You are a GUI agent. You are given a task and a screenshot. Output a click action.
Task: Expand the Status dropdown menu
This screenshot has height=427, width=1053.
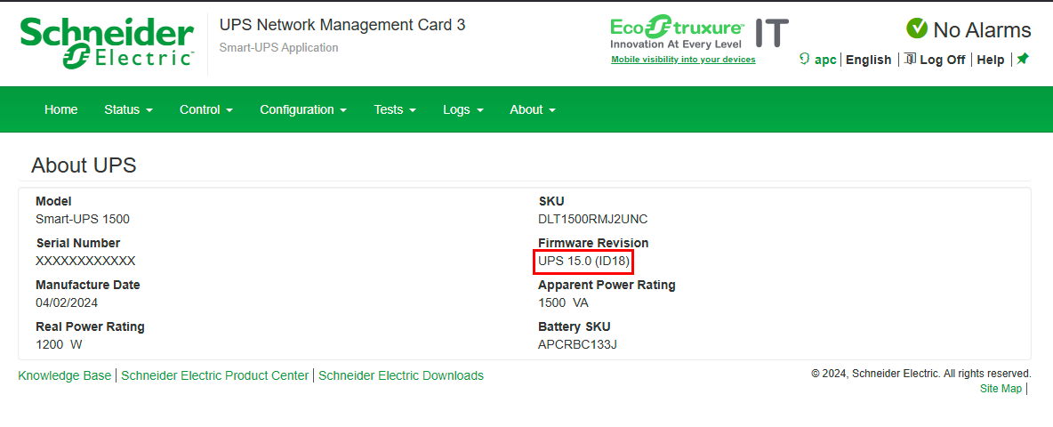tap(129, 109)
